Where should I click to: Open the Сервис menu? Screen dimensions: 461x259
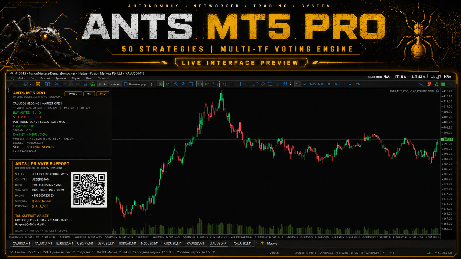point(76,78)
